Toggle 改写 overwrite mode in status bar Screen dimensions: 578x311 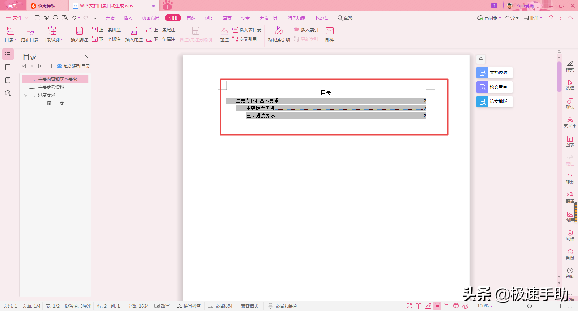[x=162, y=306]
